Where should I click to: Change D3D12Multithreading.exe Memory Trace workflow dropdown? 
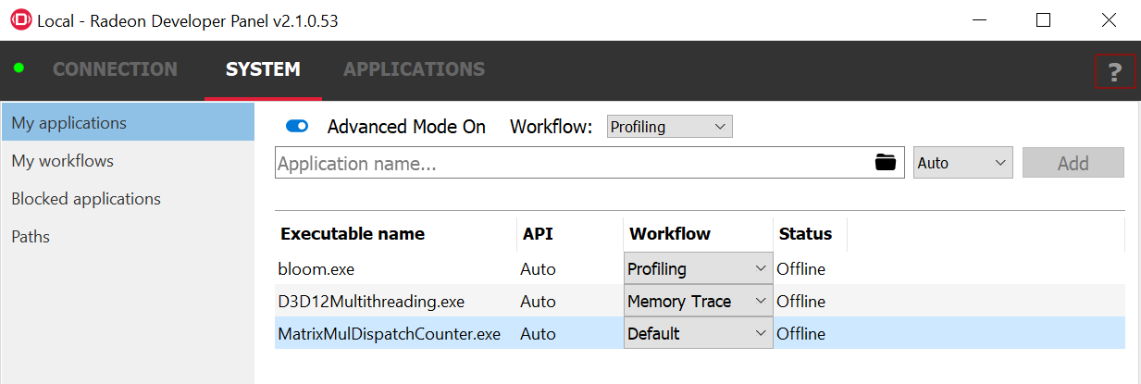[x=698, y=302]
